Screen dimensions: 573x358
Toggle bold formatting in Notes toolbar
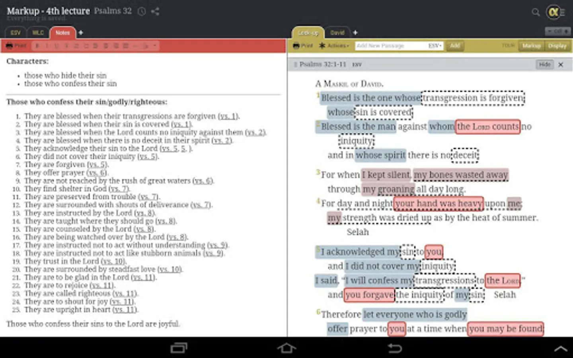37,46
